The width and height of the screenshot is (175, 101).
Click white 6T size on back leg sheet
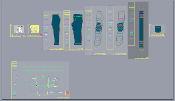coord(67,34)
